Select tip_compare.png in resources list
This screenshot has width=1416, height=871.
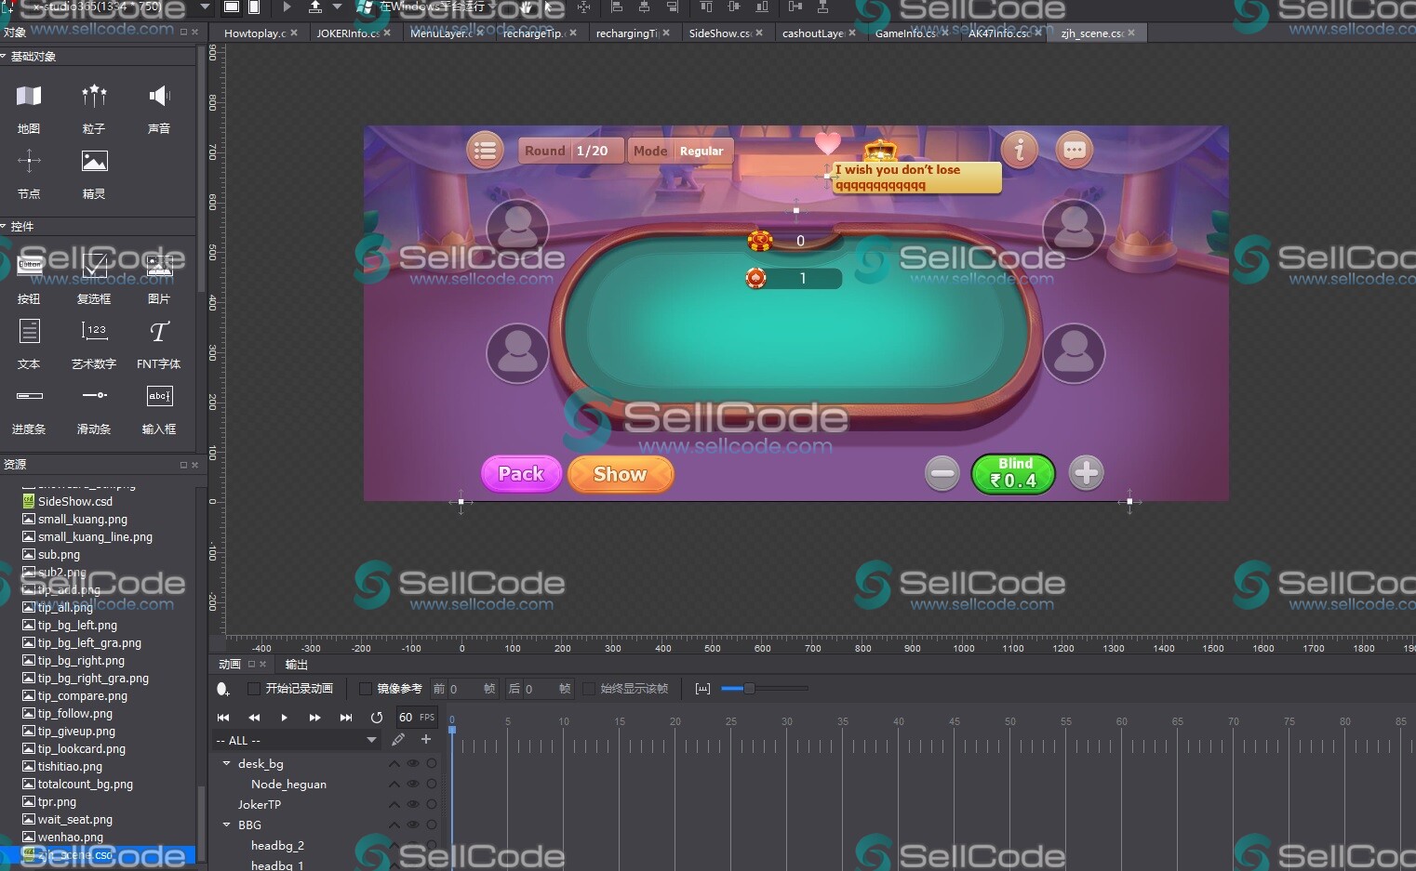pyautogui.click(x=82, y=696)
